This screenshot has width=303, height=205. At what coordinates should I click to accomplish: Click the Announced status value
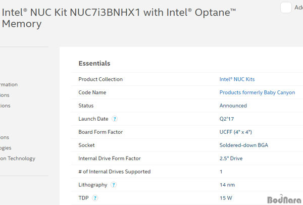pyautogui.click(x=233, y=106)
